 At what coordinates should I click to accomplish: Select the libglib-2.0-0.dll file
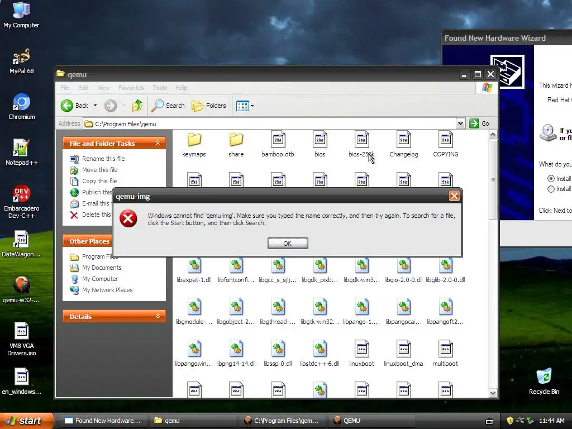coord(445,271)
